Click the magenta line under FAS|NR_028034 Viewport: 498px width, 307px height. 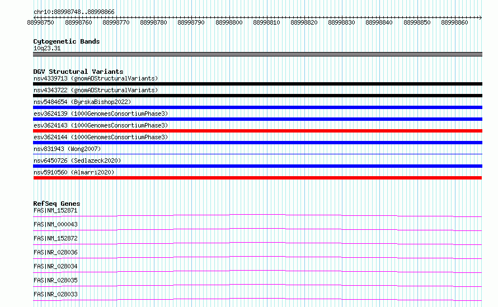pyautogui.click(x=257, y=271)
